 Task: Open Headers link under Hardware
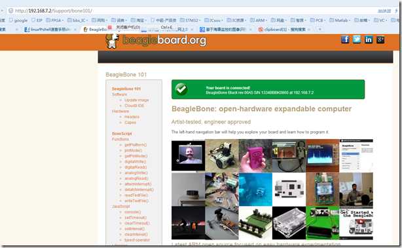pyautogui.click(x=132, y=117)
